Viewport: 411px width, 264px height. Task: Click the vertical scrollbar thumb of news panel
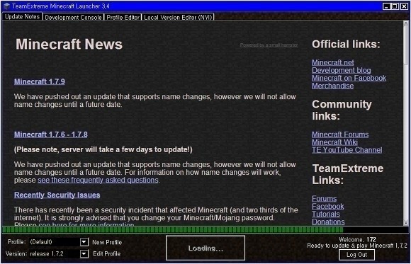pyautogui.click(x=406, y=45)
